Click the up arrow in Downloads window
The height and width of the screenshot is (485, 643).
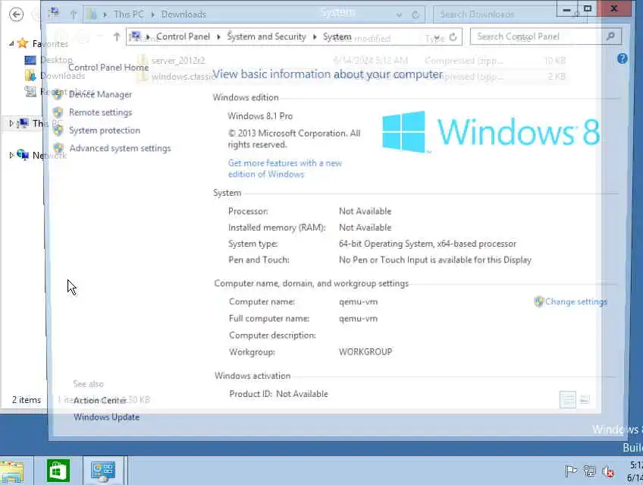[74, 14]
